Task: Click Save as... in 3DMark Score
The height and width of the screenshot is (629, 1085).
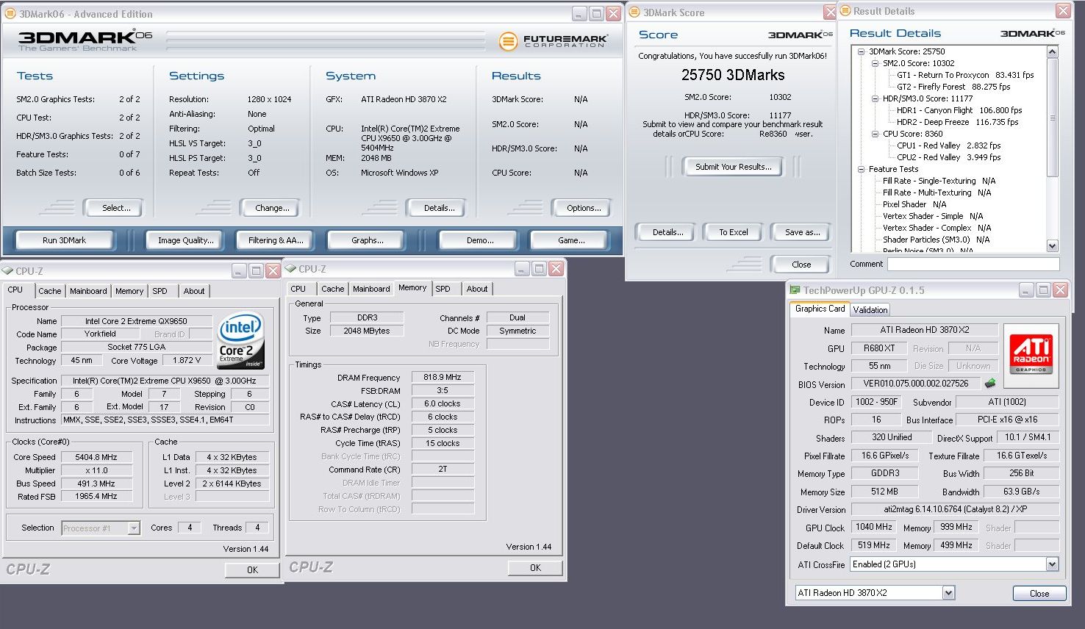Action: point(802,232)
